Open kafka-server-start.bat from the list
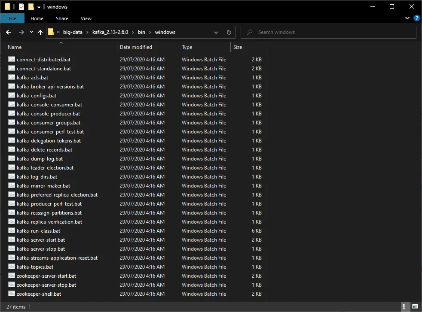This screenshot has height=312, width=422. 41,239
